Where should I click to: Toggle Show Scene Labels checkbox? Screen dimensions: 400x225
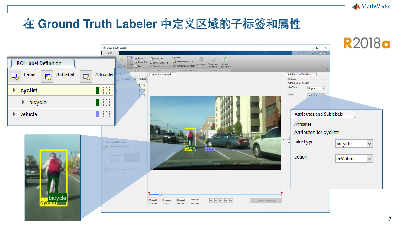[x=151, y=66]
